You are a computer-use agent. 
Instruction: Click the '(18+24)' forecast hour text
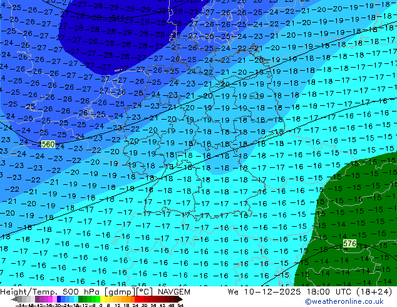tap(374, 292)
